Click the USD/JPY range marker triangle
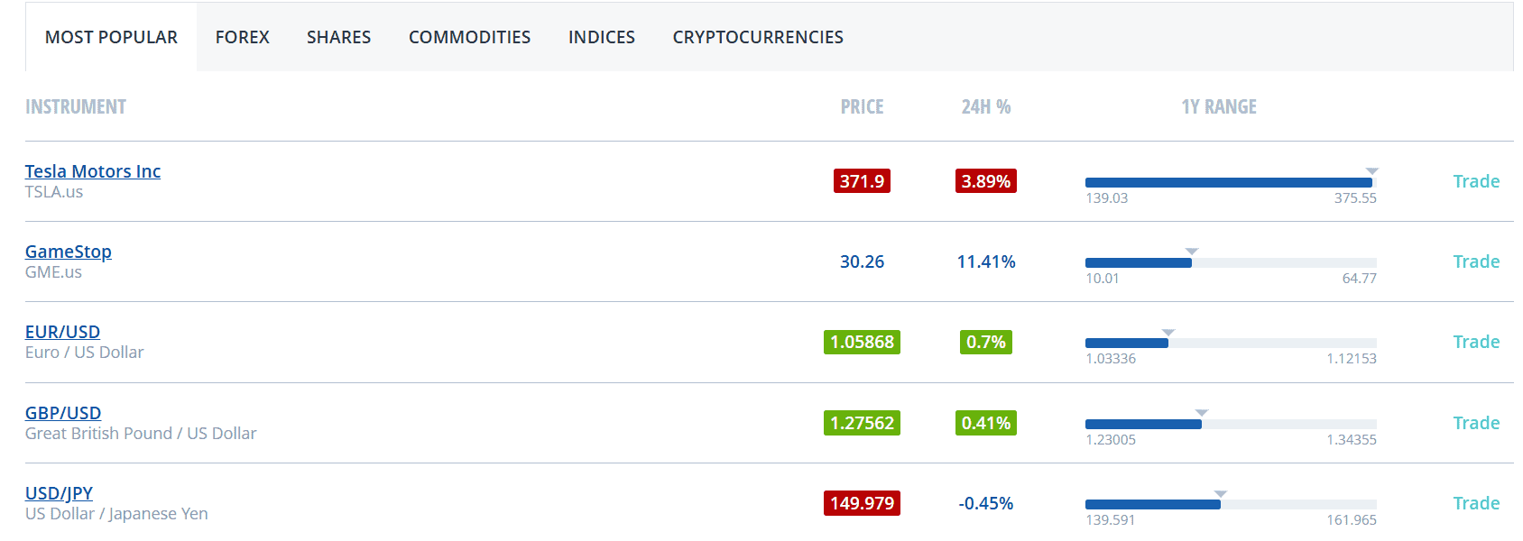This screenshot has height=541, width=1523. [1221, 493]
